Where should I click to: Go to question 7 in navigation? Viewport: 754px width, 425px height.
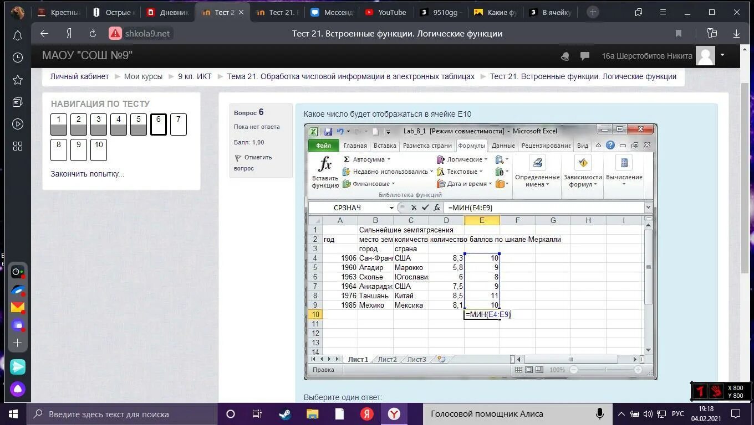click(x=179, y=125)
